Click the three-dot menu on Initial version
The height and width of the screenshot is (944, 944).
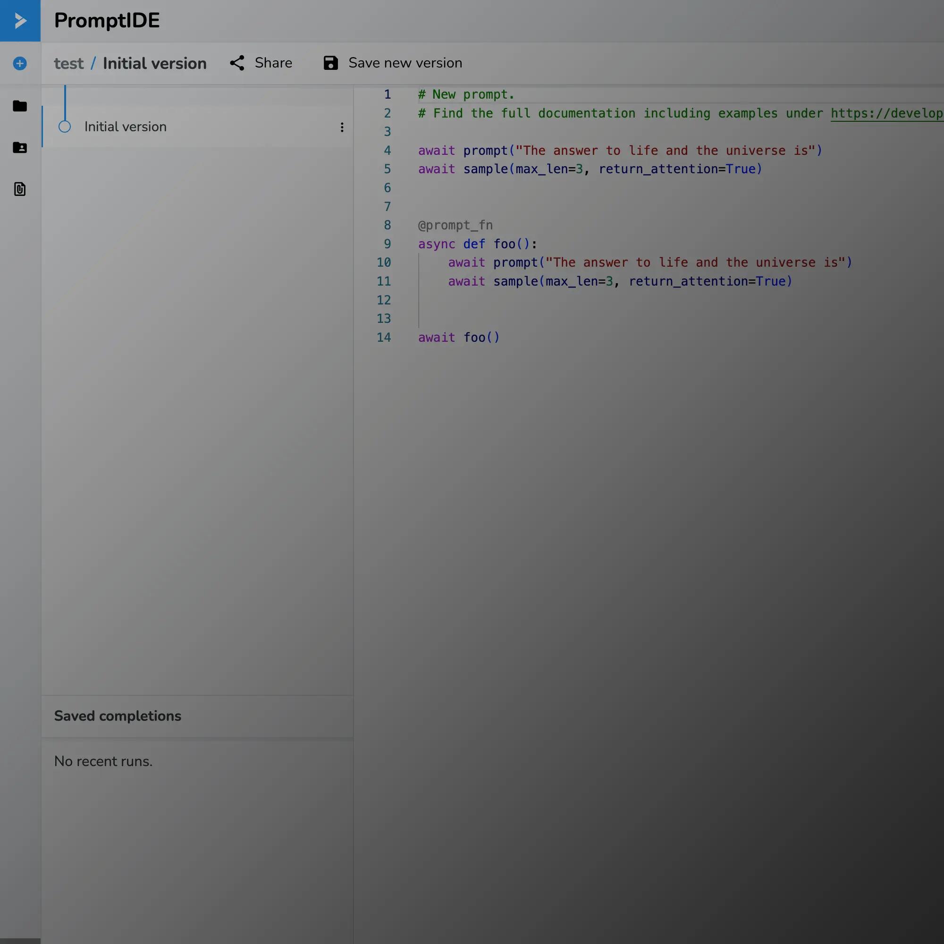[341, 127]
